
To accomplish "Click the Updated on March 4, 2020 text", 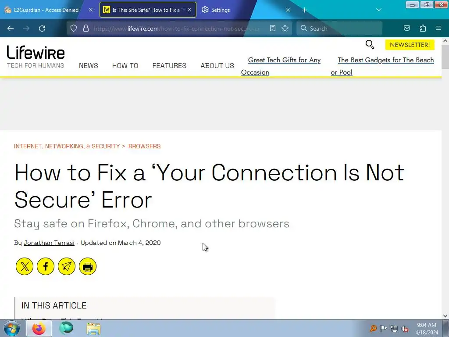I will click(x=121, y=243).
